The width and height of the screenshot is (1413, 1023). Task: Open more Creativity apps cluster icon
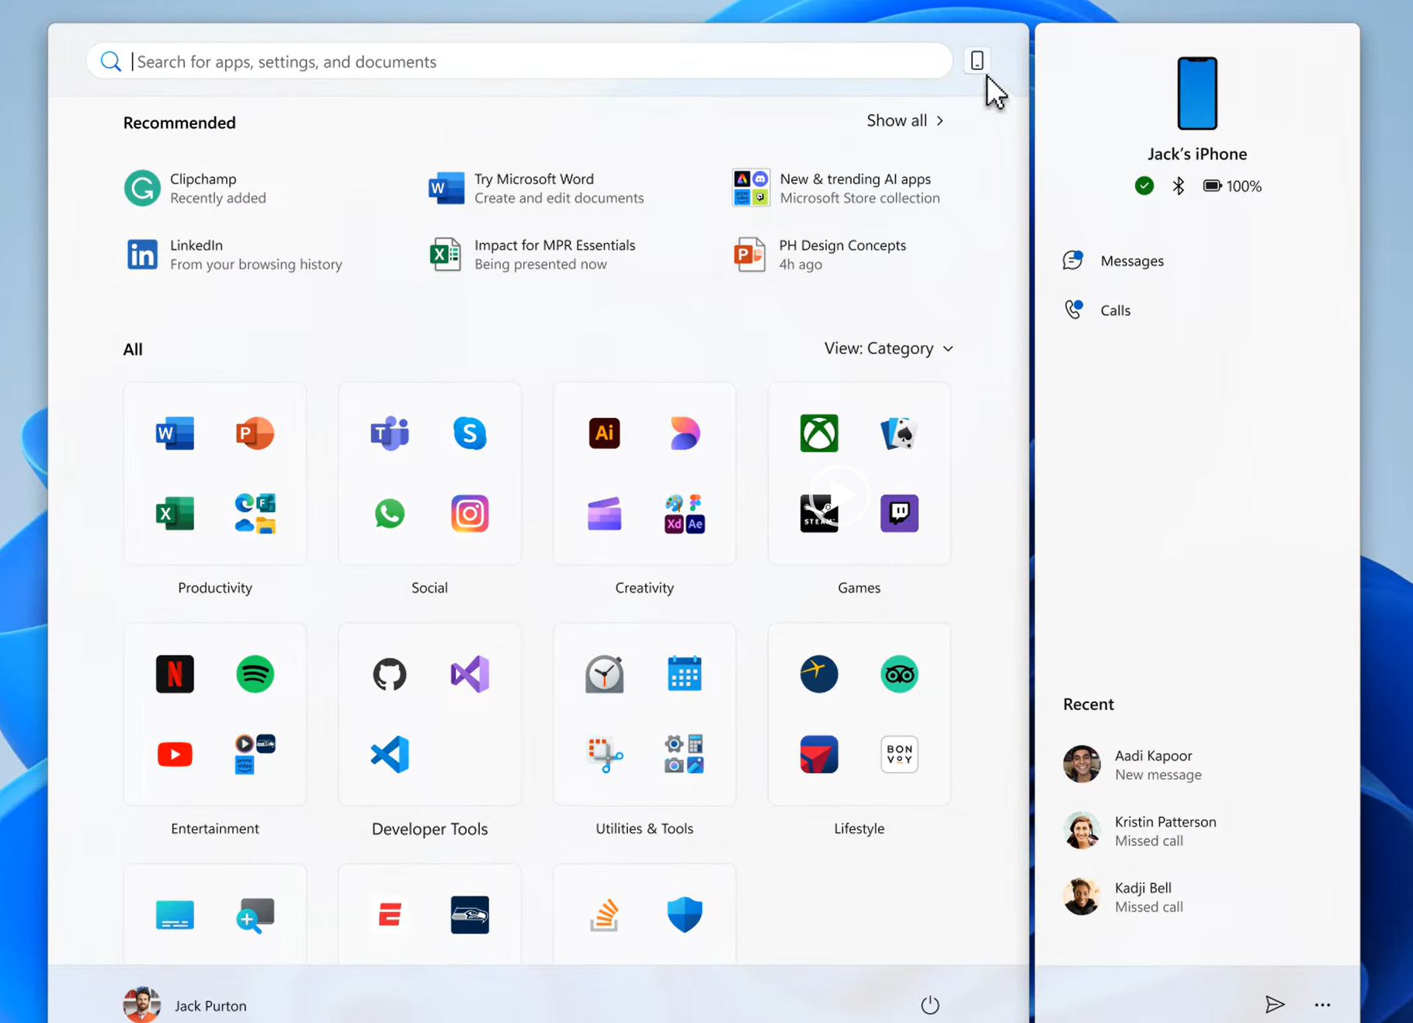point(684,513)
